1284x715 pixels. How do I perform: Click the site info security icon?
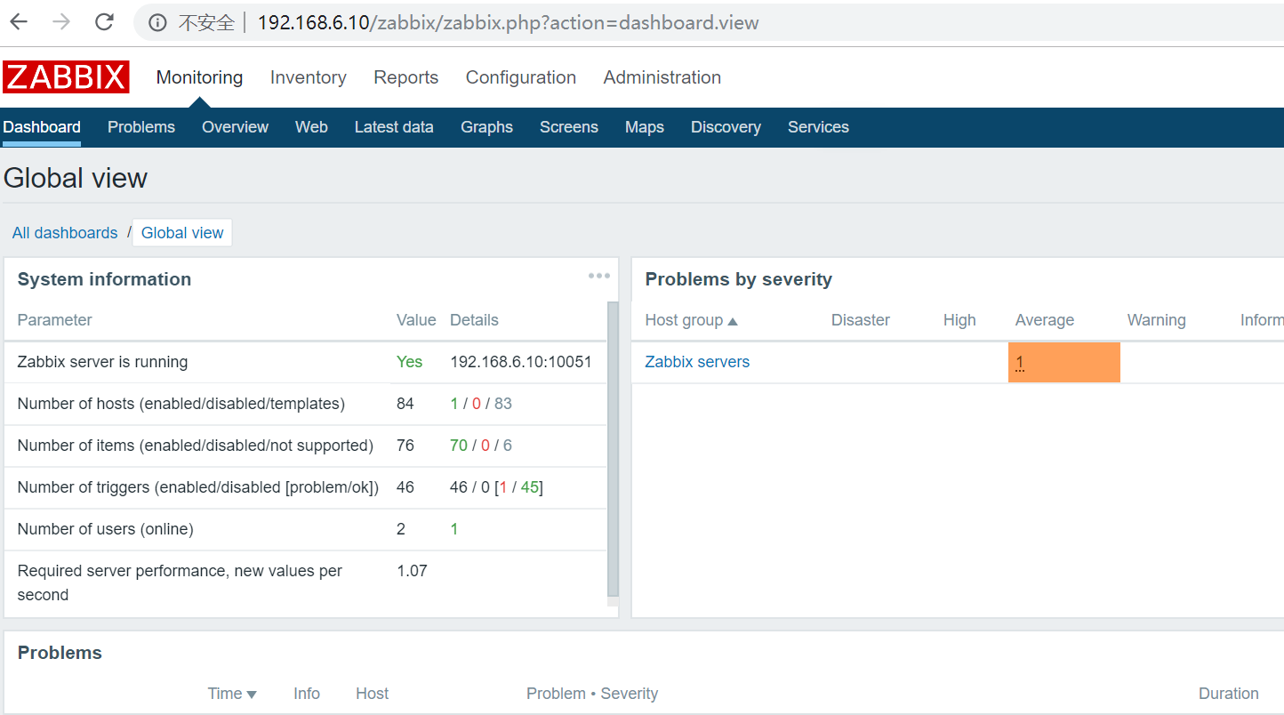[157, 22]
